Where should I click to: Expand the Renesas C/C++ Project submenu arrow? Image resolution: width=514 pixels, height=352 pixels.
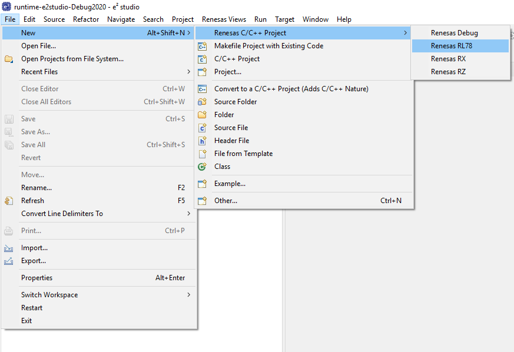[406, 33]
